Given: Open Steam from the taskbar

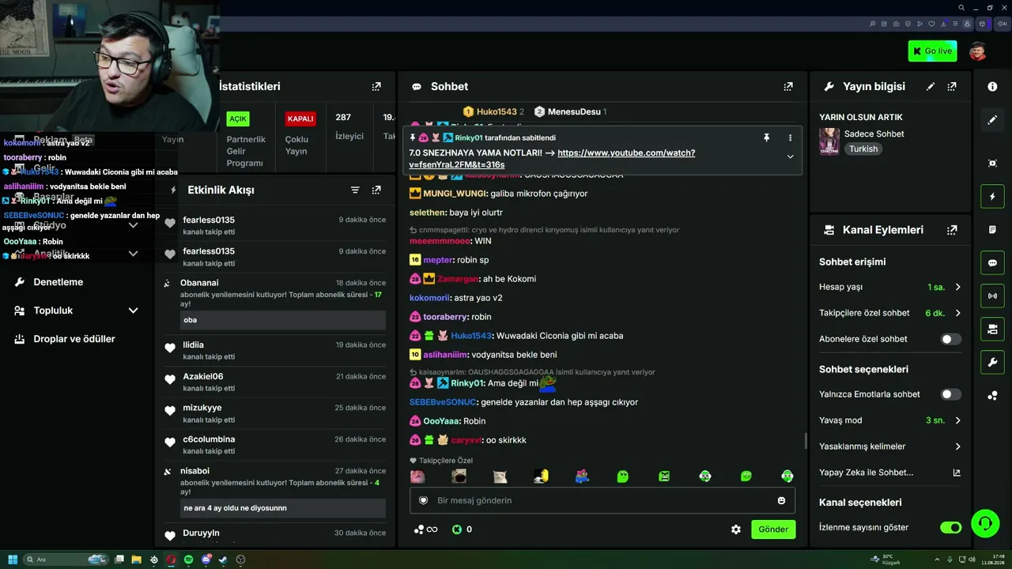Looking at the screenshot, I should click(223, 560).
